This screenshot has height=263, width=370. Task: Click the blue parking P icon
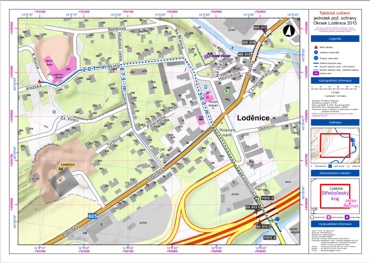(x=205, y=87)
